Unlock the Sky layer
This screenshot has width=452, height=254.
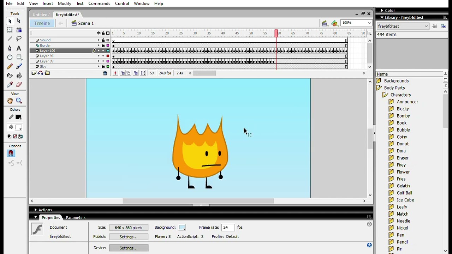click(x=103, y=67)
